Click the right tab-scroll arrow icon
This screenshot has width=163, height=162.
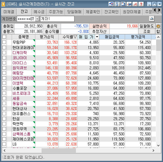[159, 10]
